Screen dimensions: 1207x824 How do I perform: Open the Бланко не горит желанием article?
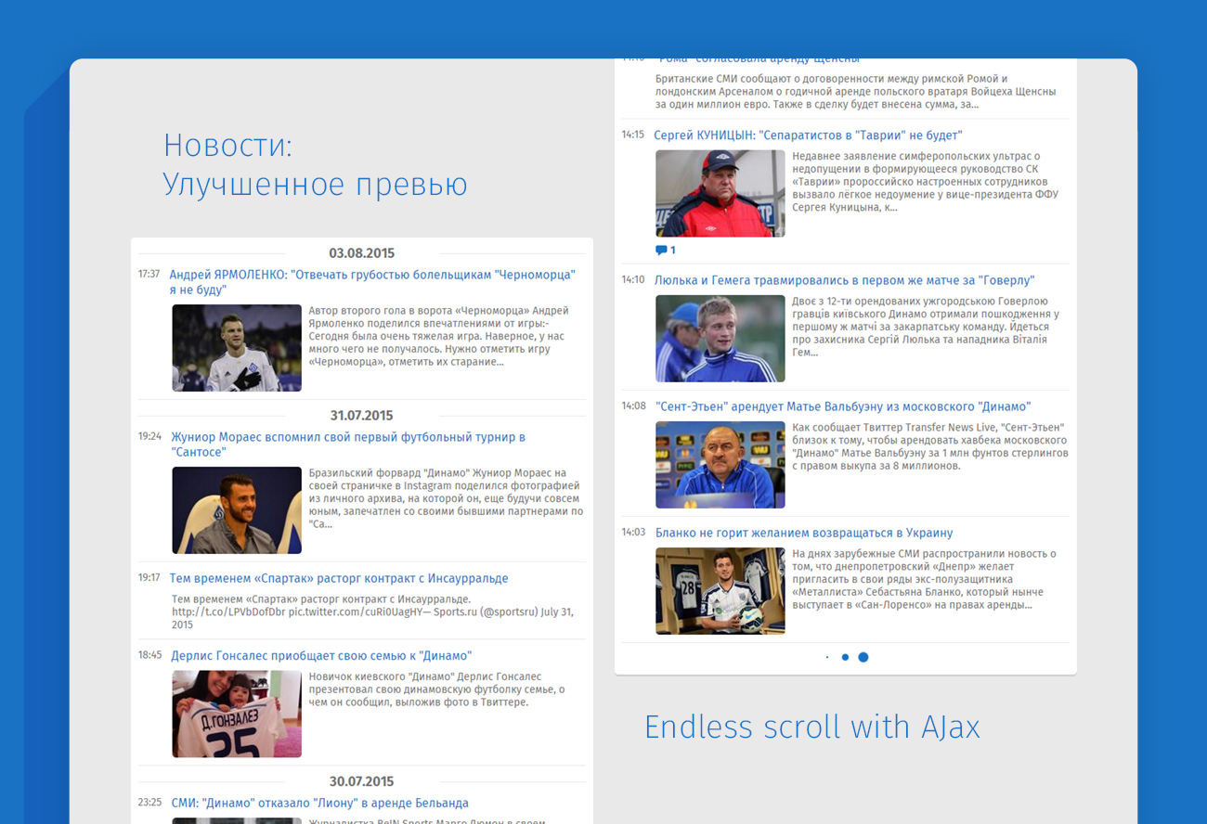(804, 533)
